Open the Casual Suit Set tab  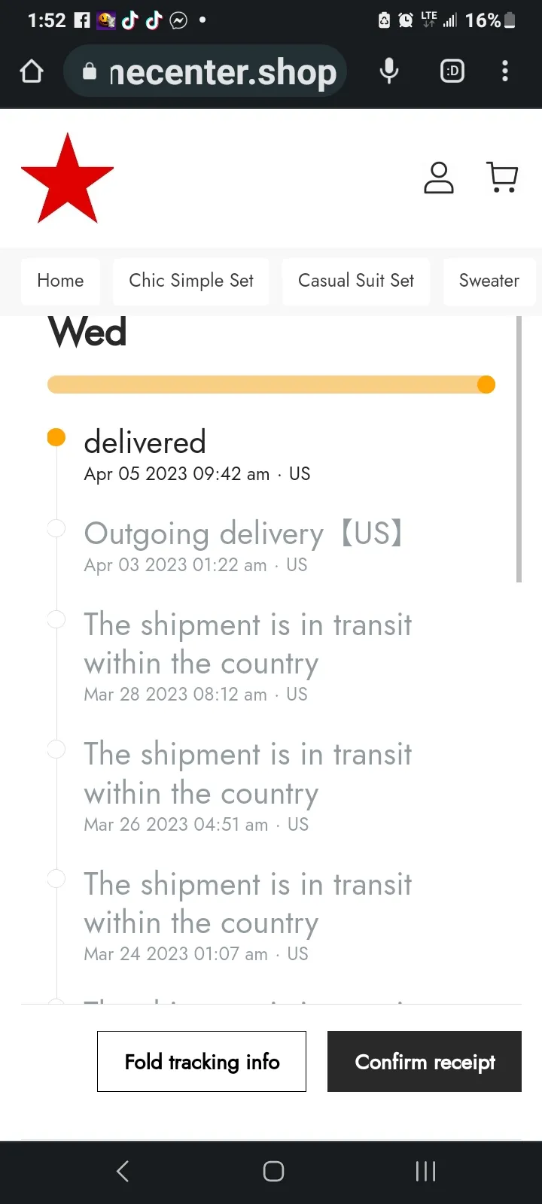(356, 281)
